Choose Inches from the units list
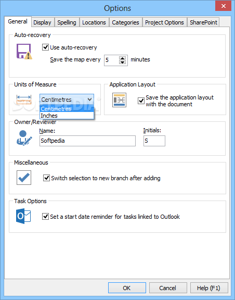 [67, 116]
